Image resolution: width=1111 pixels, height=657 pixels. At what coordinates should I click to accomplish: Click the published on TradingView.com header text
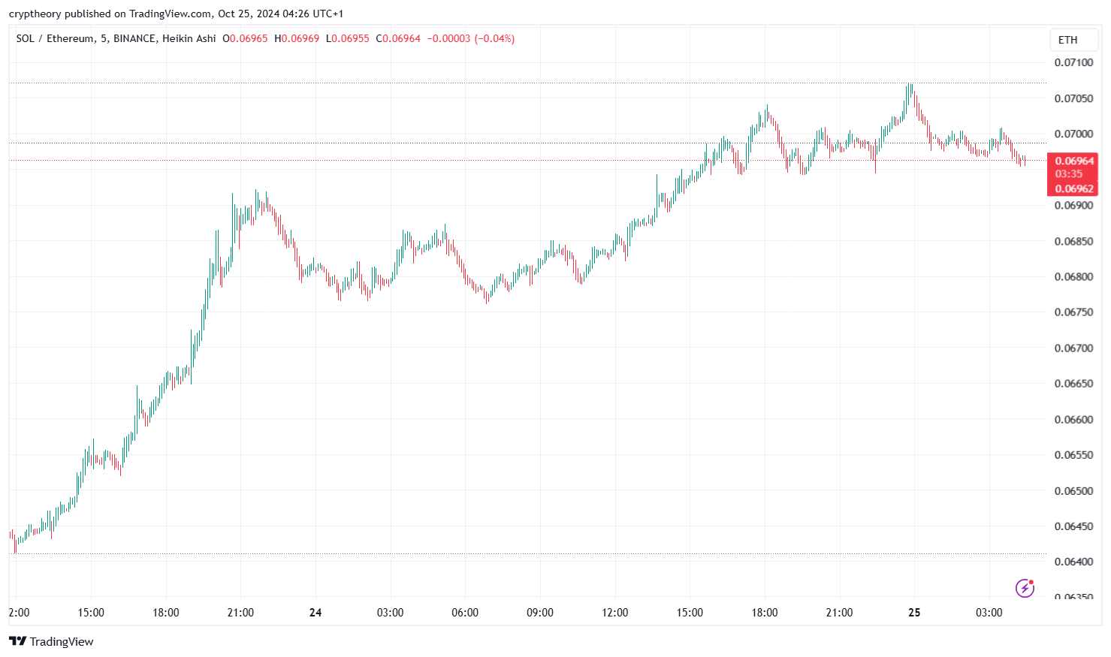pos(138,14)
